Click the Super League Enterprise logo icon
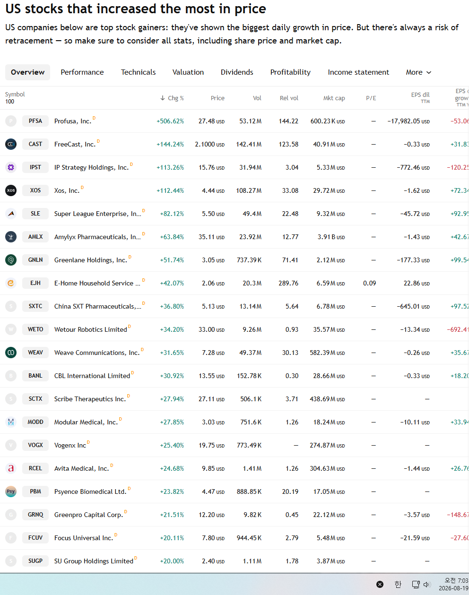The width and height of the screenshot is (469, 595). (11, 214)
